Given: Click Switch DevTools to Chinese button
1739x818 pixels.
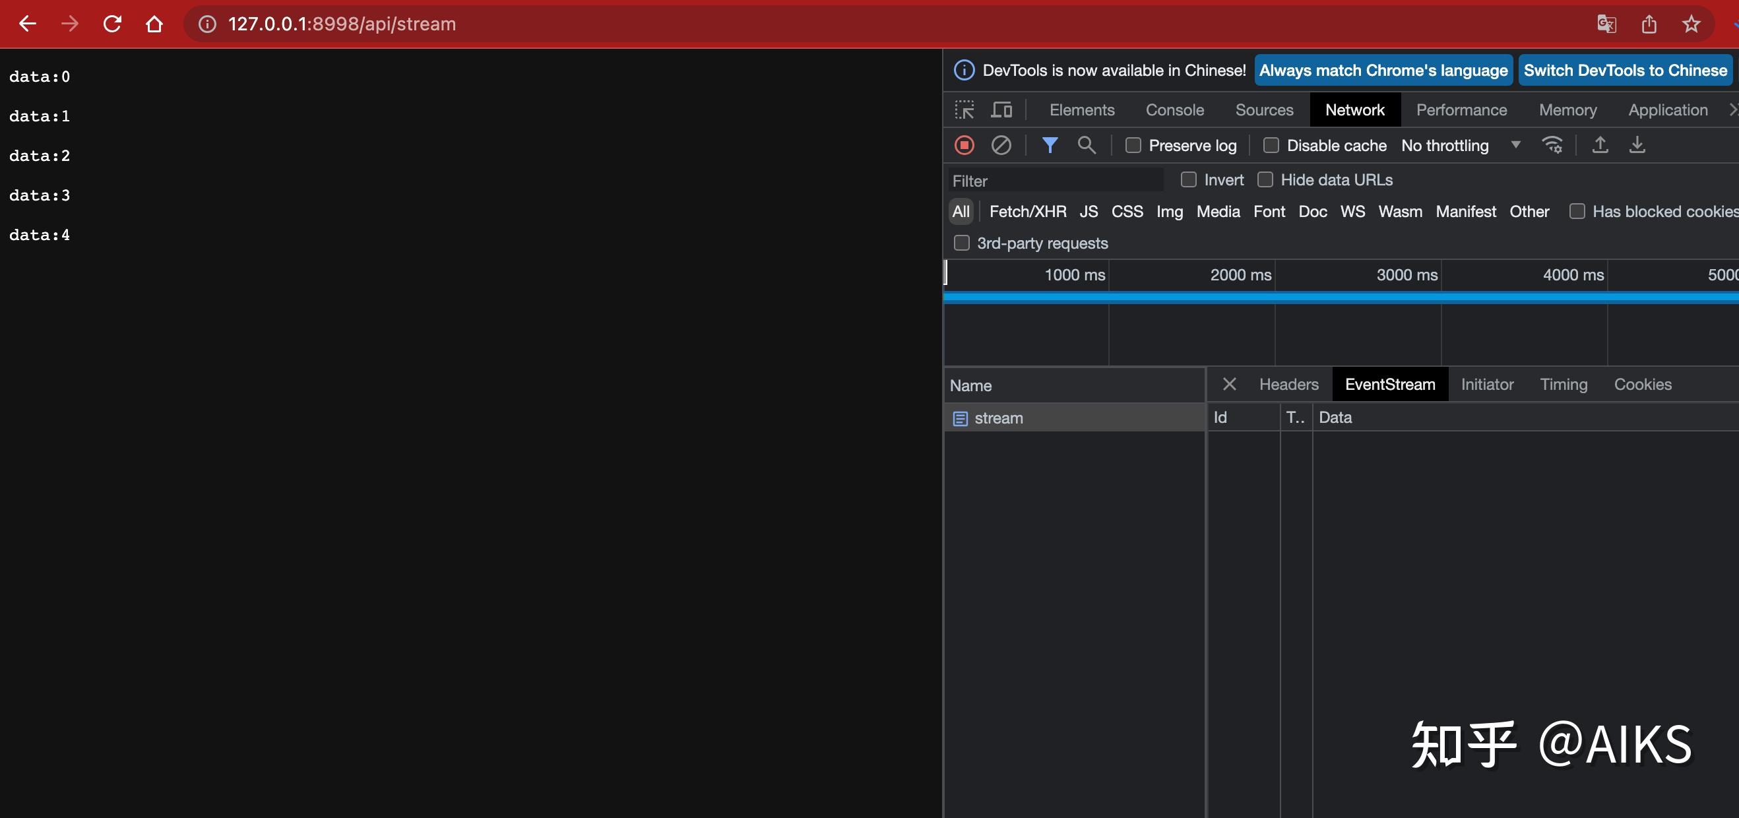Looking at the screenshot, I should [1625, 70].
